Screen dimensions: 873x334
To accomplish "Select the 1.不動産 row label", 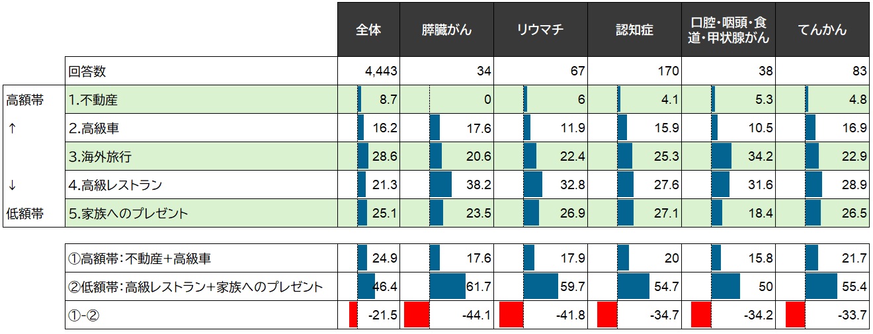I will pos(94,100).
